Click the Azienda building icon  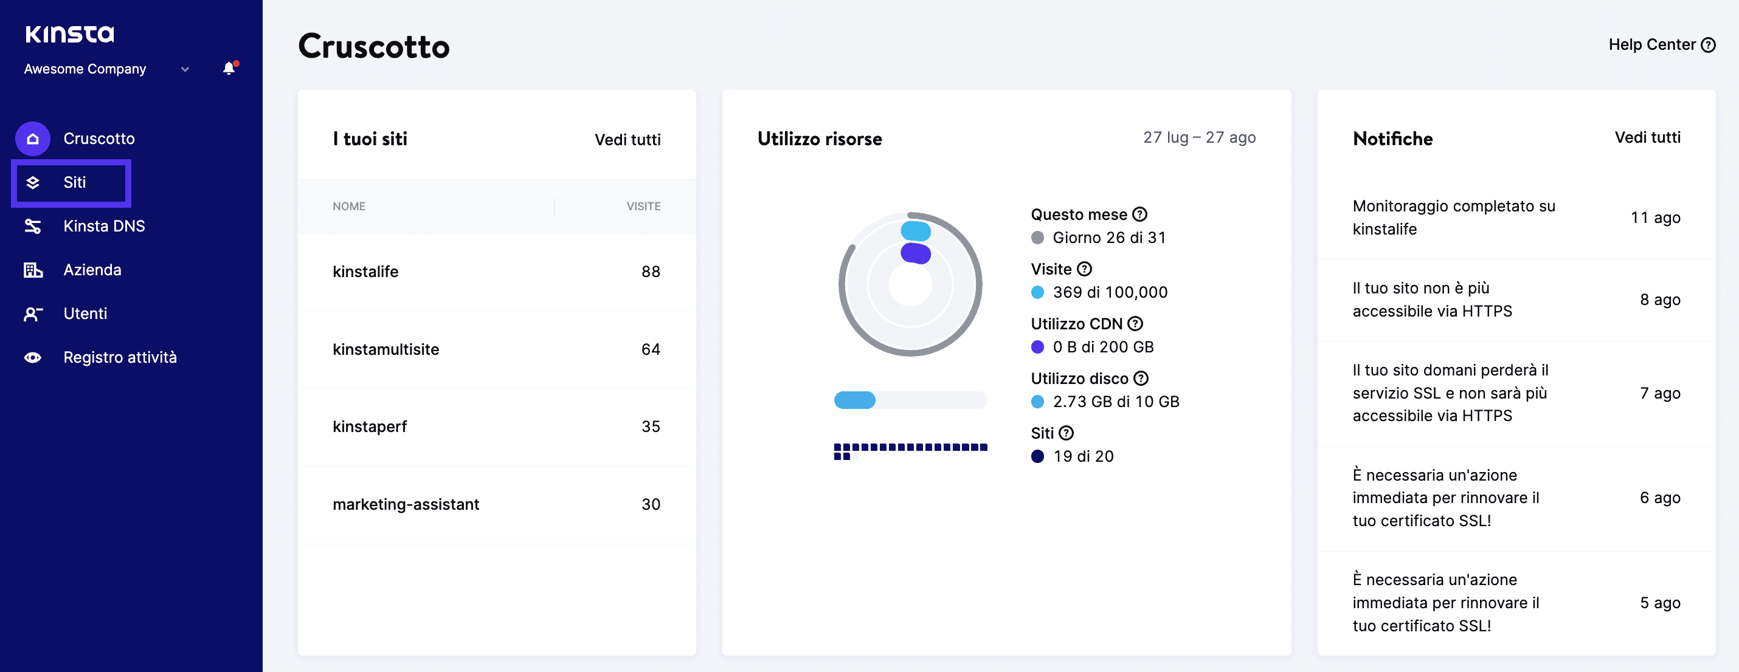[32, 270]
